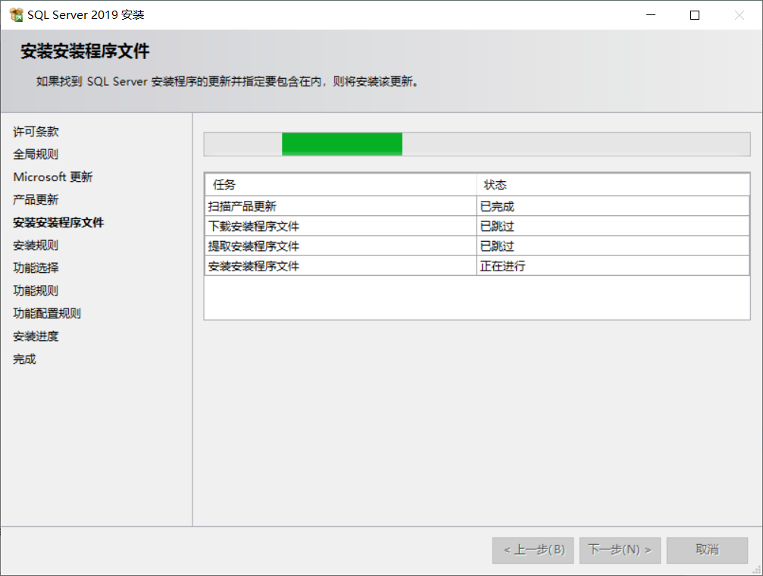Select the 提取安装程序文件 task row
The width and height of the screenshot is (763, 576).
click(x=477, y=246)
